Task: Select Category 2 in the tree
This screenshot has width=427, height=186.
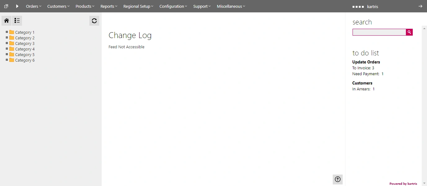Action: (25, 38)
